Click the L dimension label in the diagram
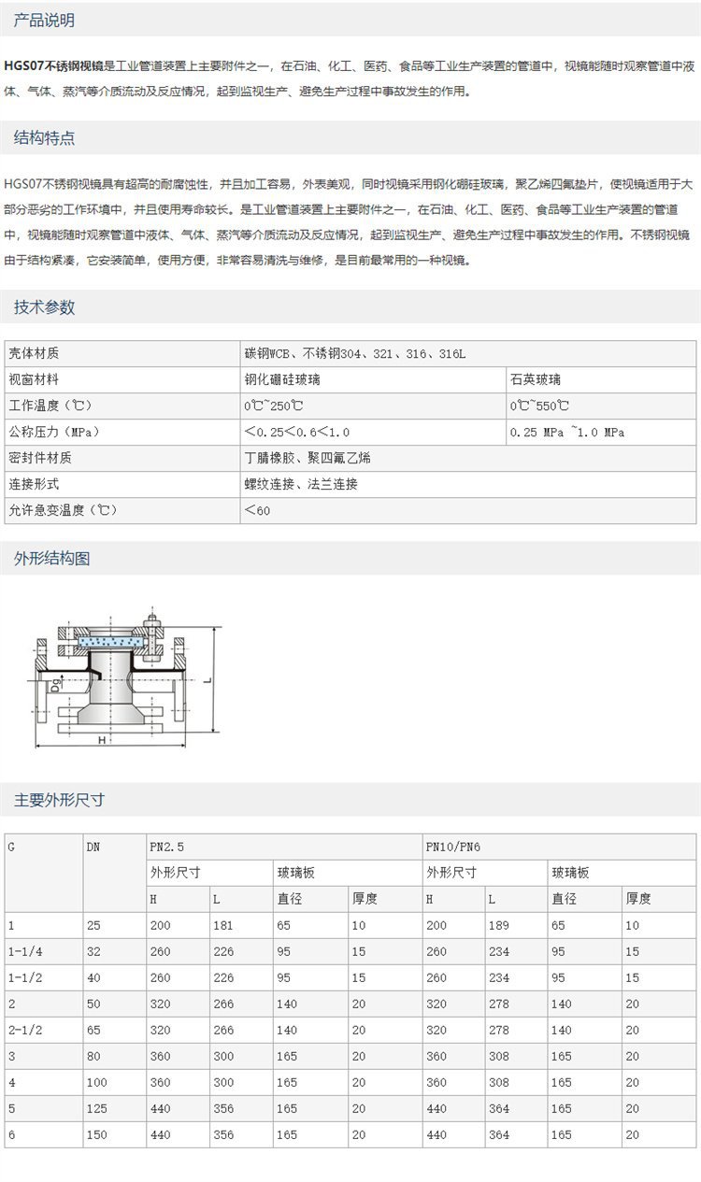The width and height of the screenshot is (701, 1182). tap(209, 680)
